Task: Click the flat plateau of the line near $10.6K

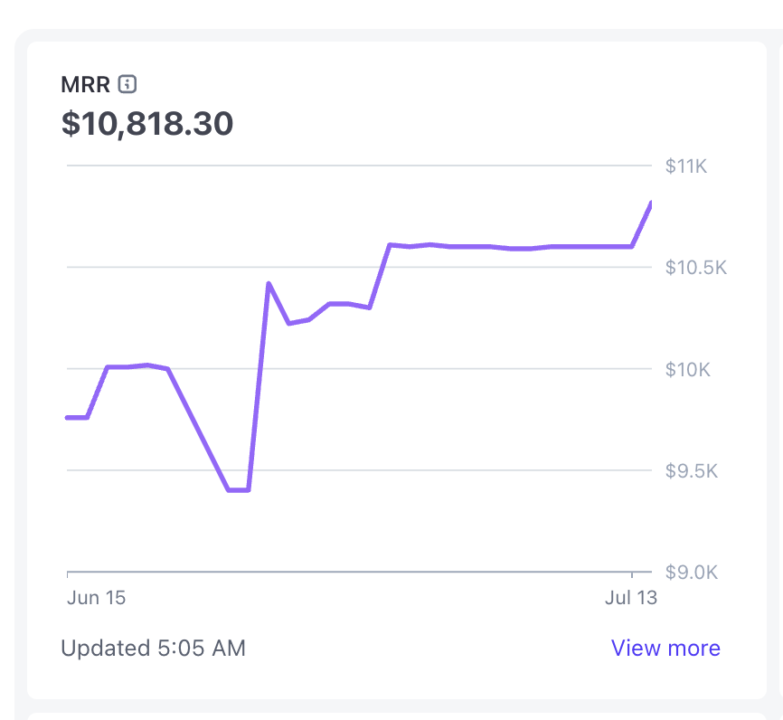Action: [510, 247]
